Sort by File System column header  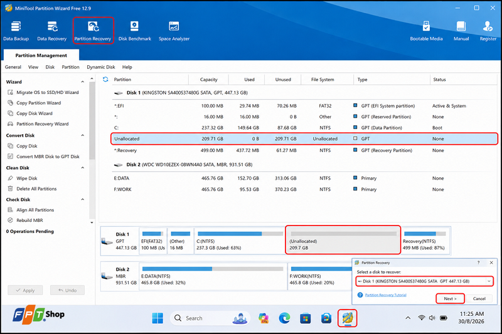tap(323, 80)
